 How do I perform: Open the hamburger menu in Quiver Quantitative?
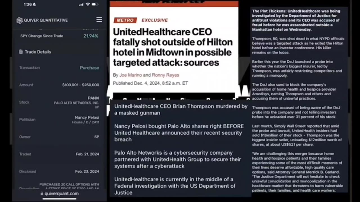99,20
